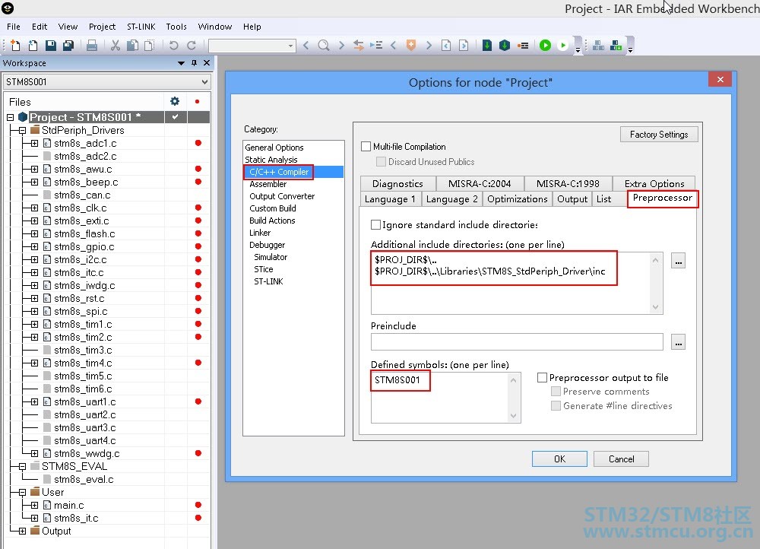The image size is (760, 549).
Task: Click the Undo toolbar icon
Action: 173,46
